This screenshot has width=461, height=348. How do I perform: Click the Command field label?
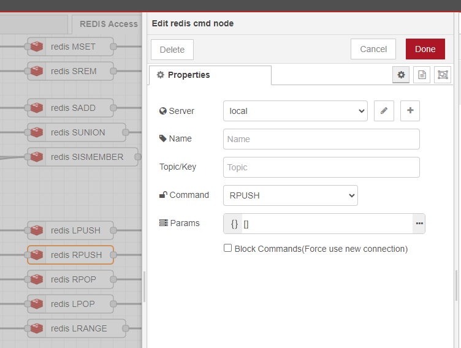pyautogui.click(x=189, y=195)
